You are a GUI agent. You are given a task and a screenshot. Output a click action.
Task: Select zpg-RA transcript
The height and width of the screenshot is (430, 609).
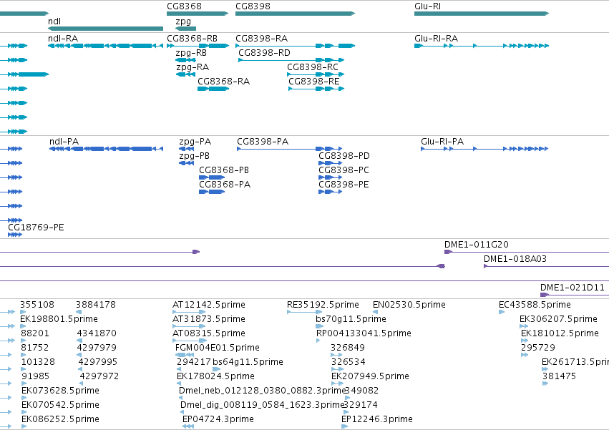point(185,74)
